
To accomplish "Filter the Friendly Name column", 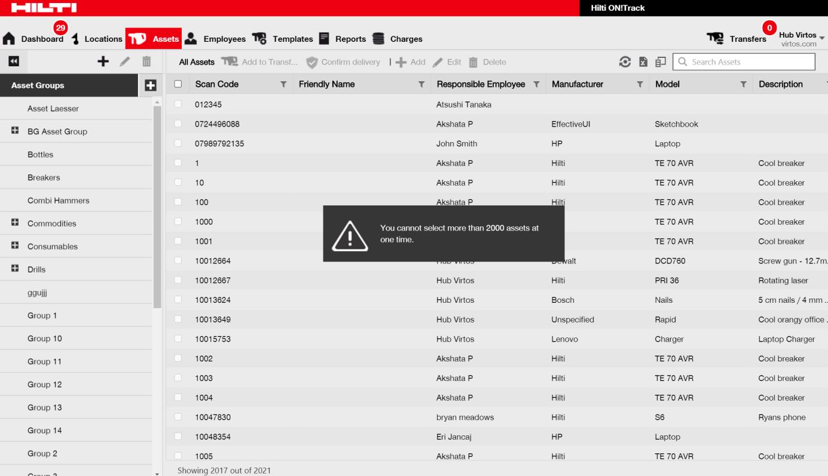I will tap(421, 85).
